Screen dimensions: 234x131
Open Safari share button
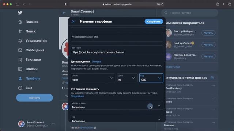click(218, 4)
